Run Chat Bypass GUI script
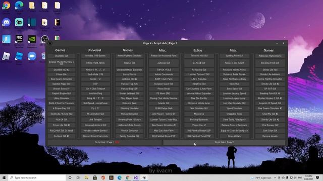The image size is (323, 181). tap(270, 125)
